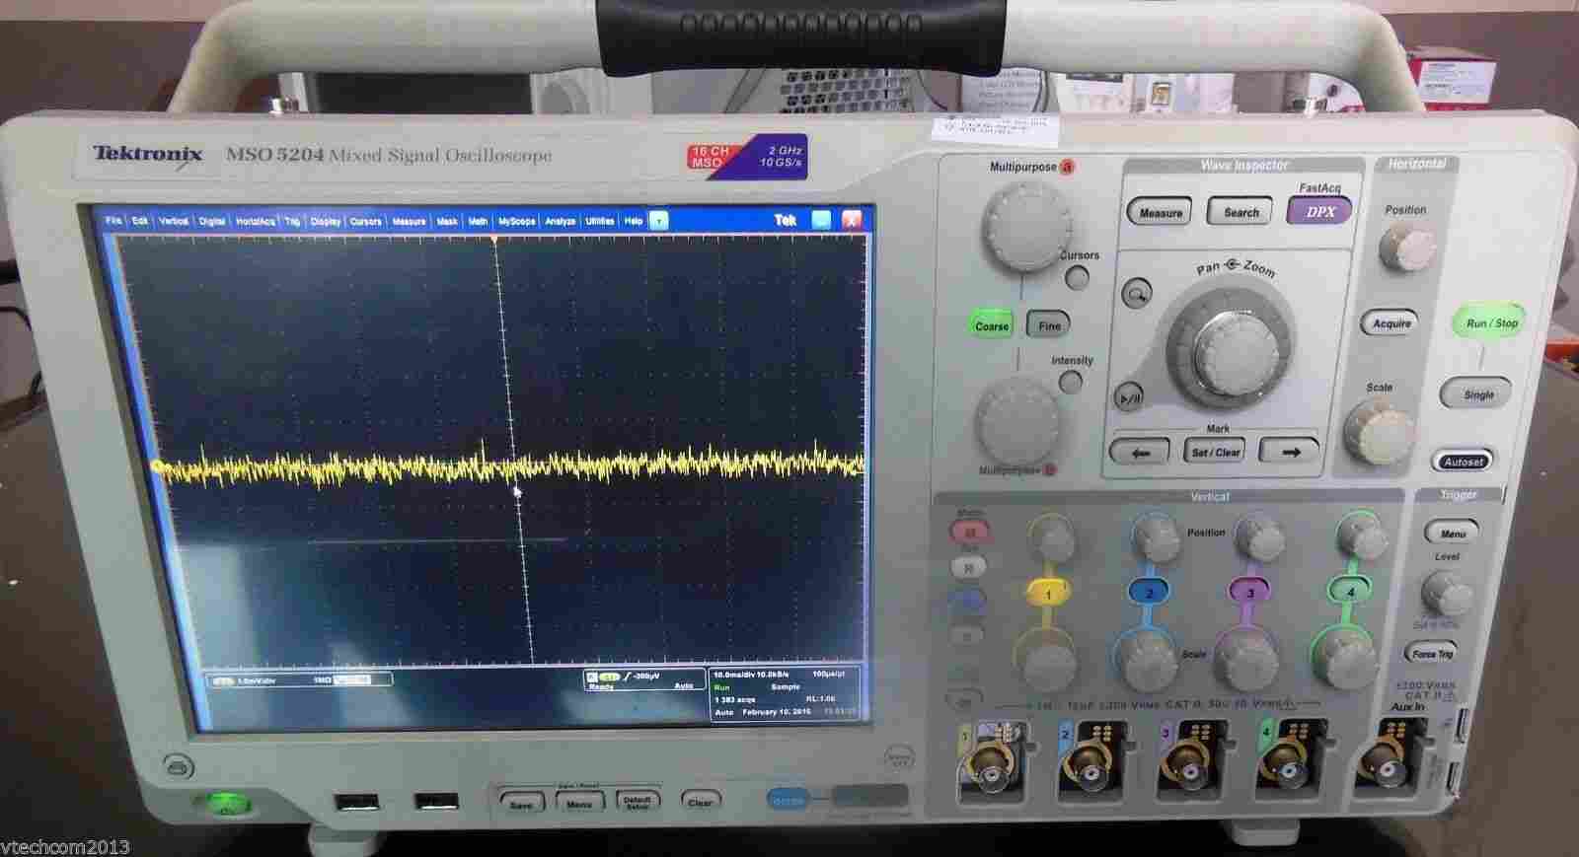The height and width of the screenshot is (857, 1579).
Task: Toggle the purple DPX FastAcq button
Action: [x=1319, y=211]
